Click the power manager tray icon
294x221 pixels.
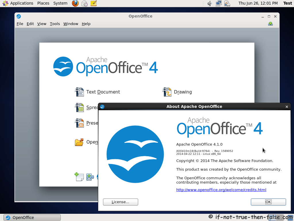click(x=227, y=3)
